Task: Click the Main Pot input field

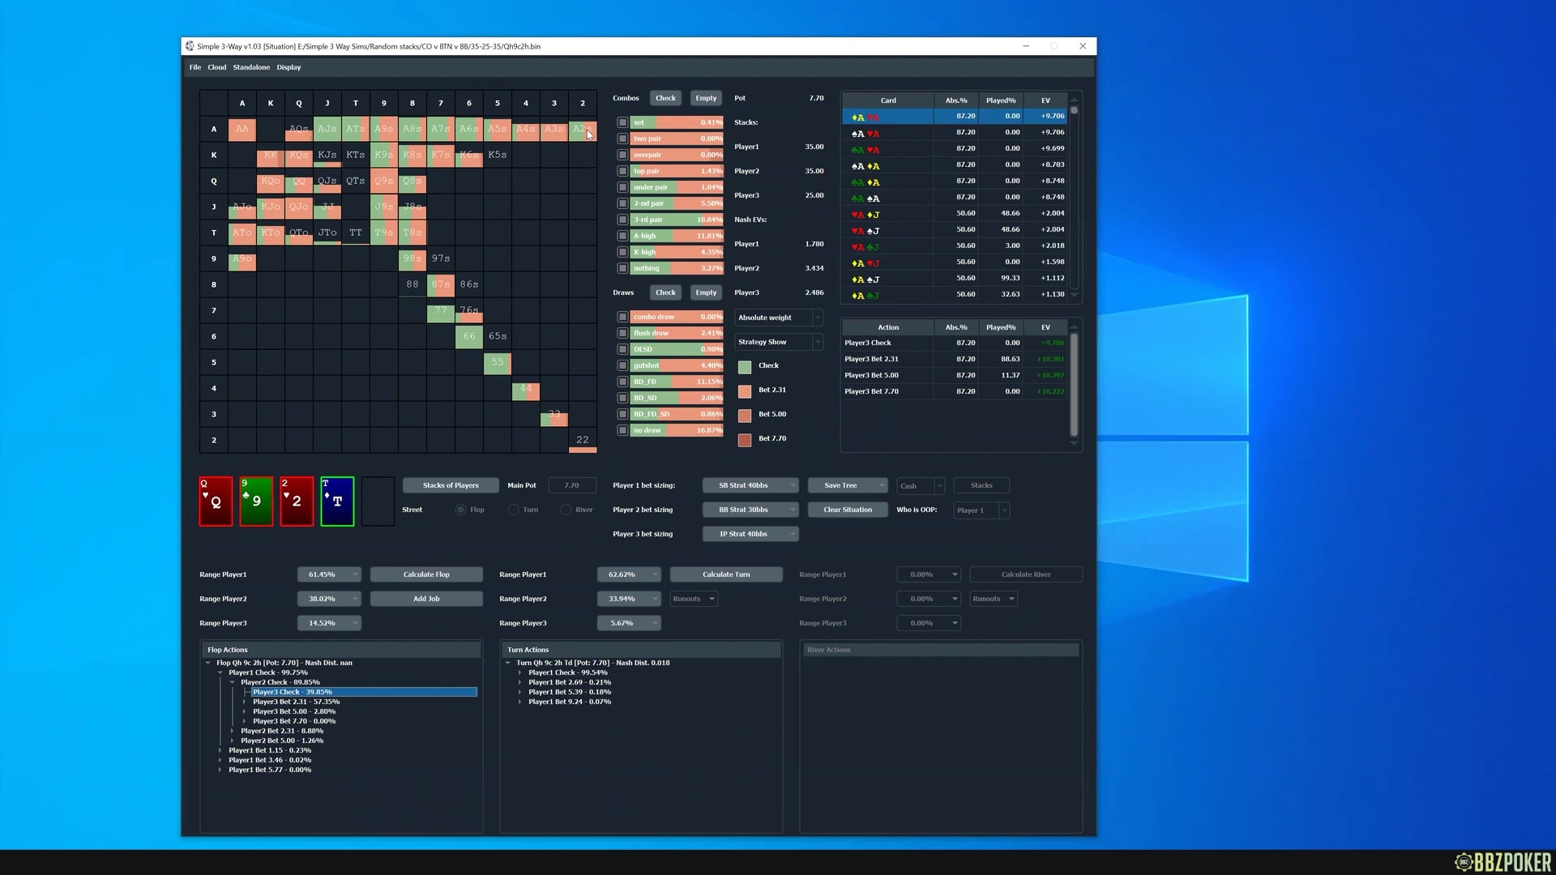Action: (x=572, y=485)
